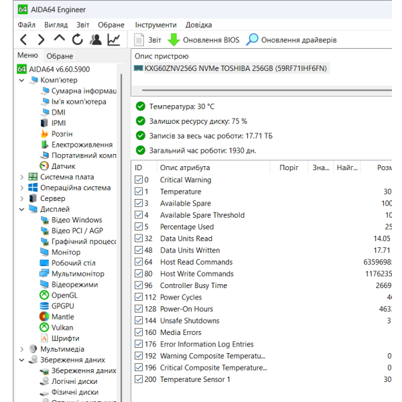Open the Файл menu
The image size is (402, 402).
[26, 25]
